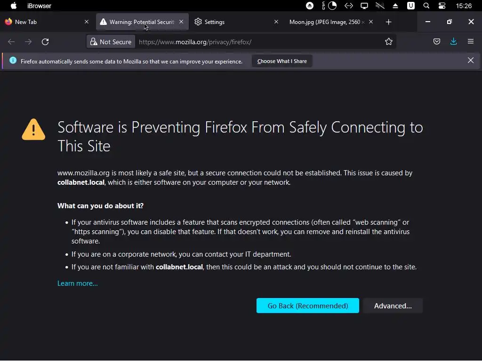Dismiss the data sharing notification bar
The image size is (482, 361).
(470, 61)
